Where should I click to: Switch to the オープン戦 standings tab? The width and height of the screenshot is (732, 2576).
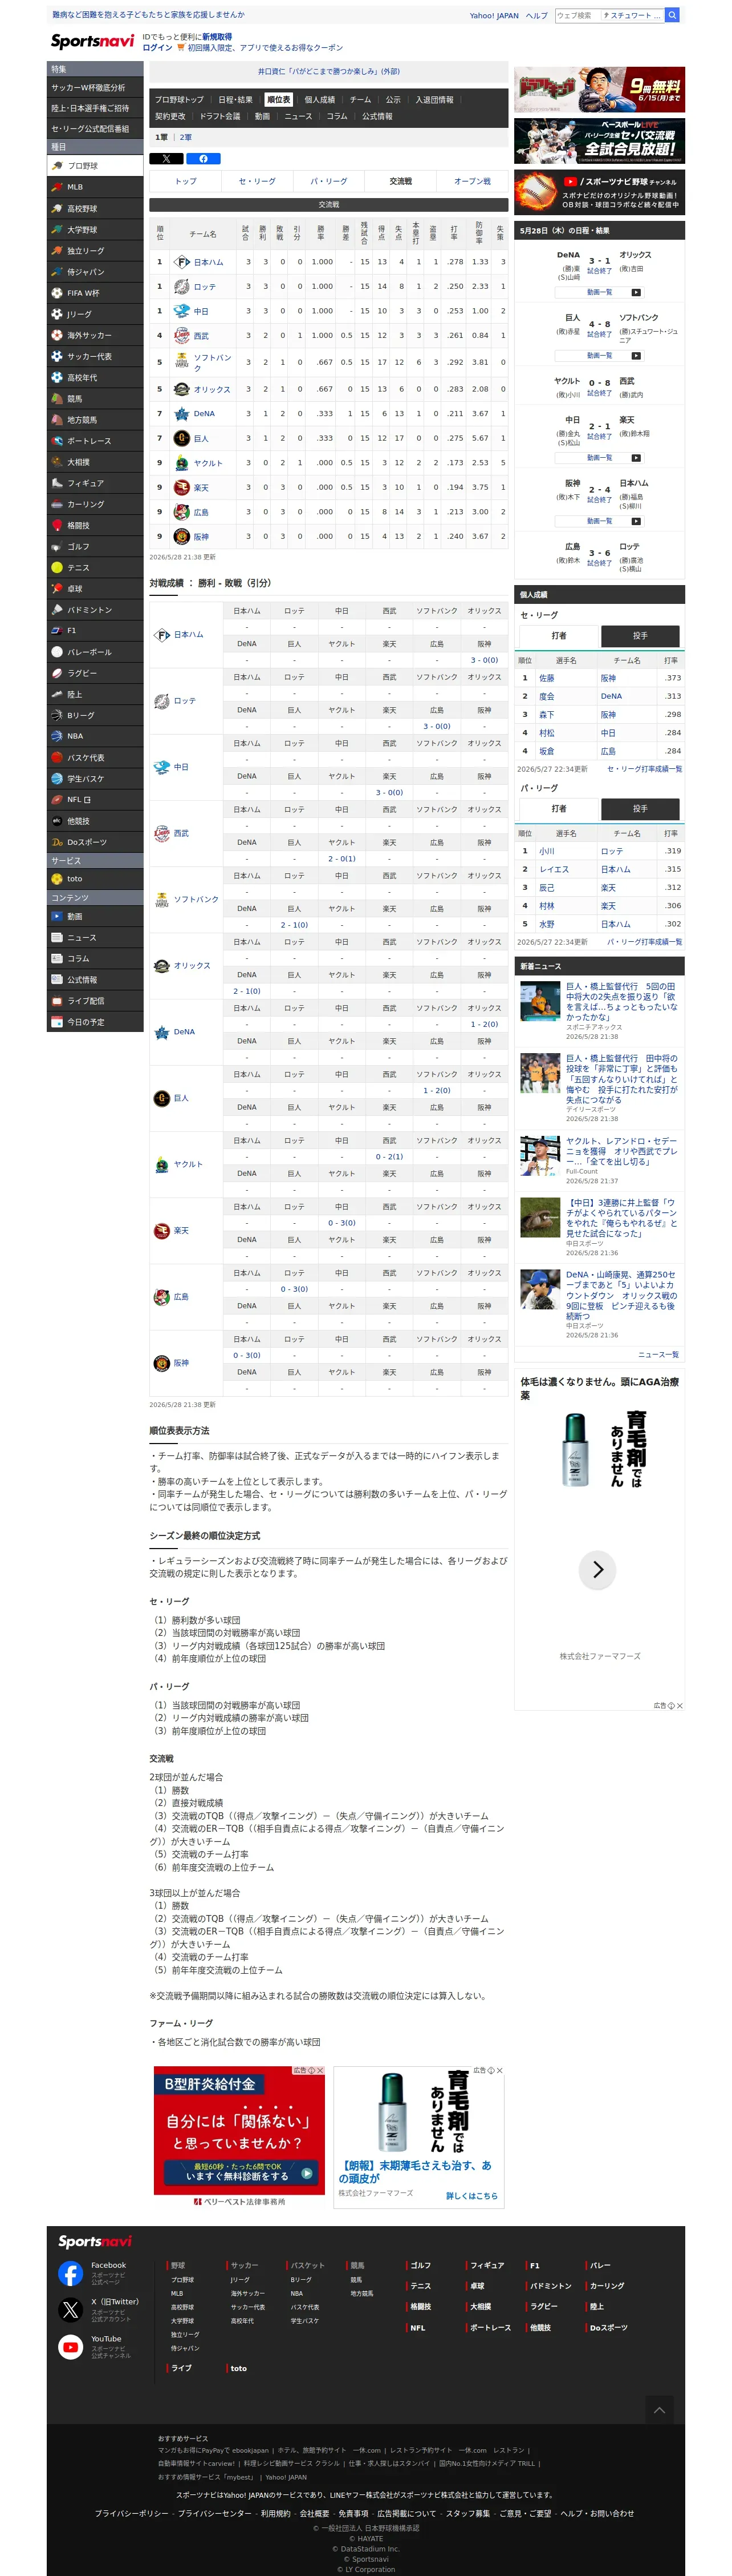click(x=473, y=181)
